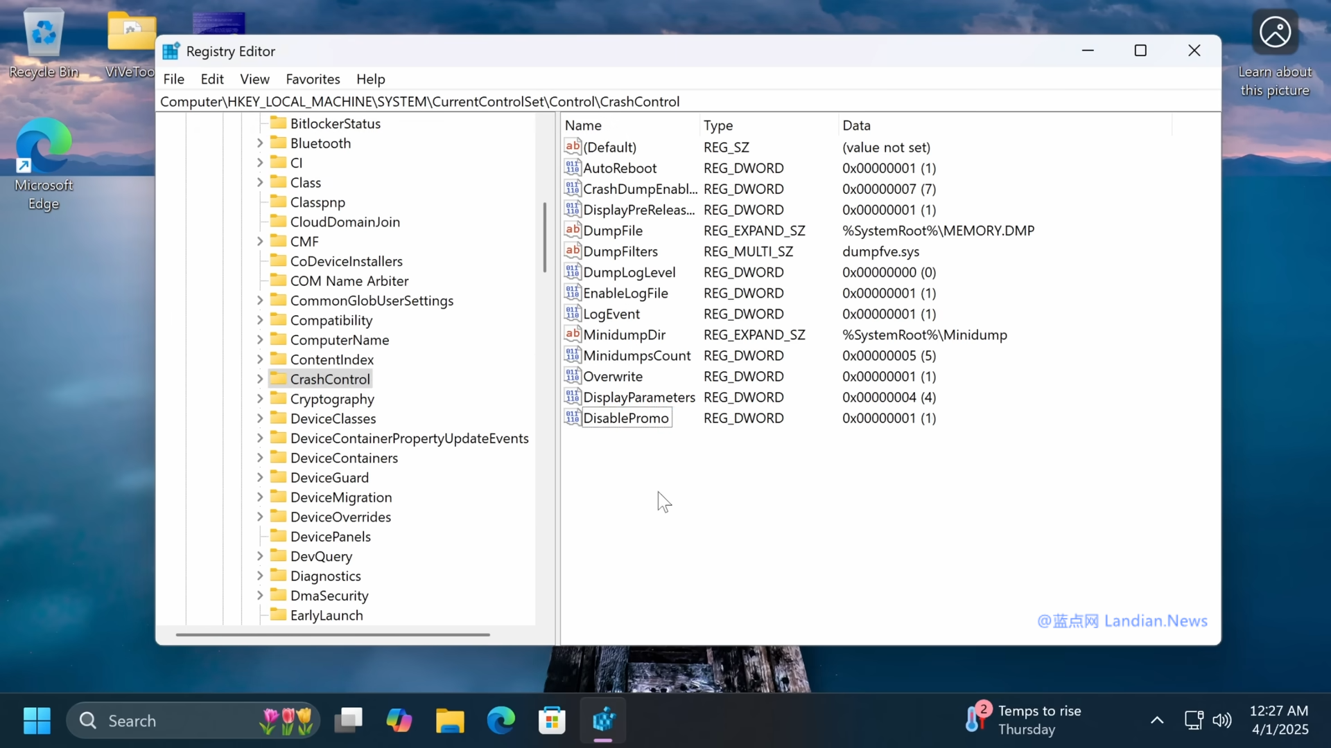Expand the CMF key
This screenshot has height=748, width=1331.
260,241
